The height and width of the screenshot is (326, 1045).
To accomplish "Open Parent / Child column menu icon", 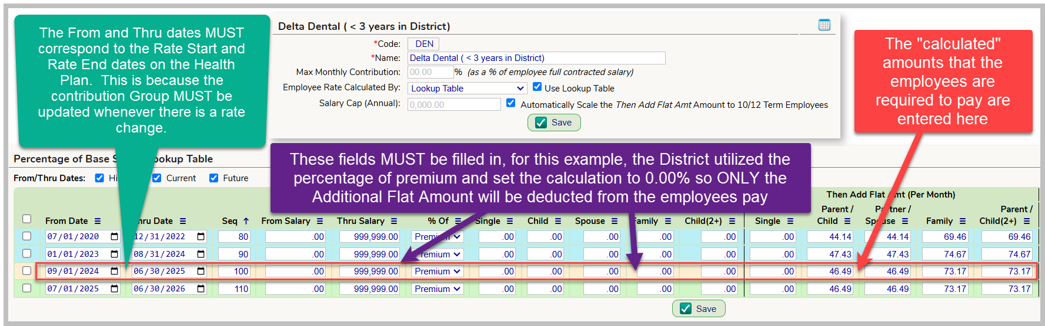I will [x=847, y=221].
